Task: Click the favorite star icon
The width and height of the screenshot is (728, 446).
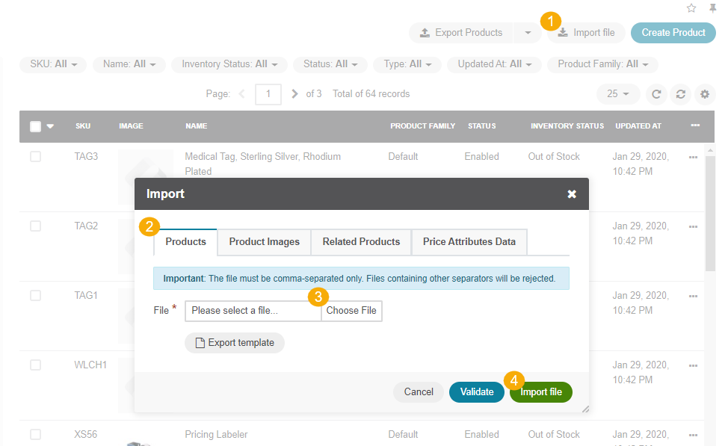Action: pos(691,8)
